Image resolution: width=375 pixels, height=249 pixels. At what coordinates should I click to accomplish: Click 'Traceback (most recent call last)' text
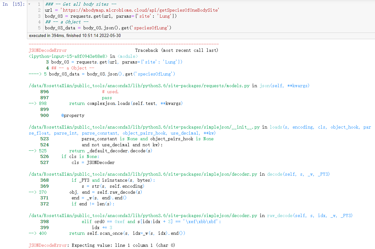point(177,50)
